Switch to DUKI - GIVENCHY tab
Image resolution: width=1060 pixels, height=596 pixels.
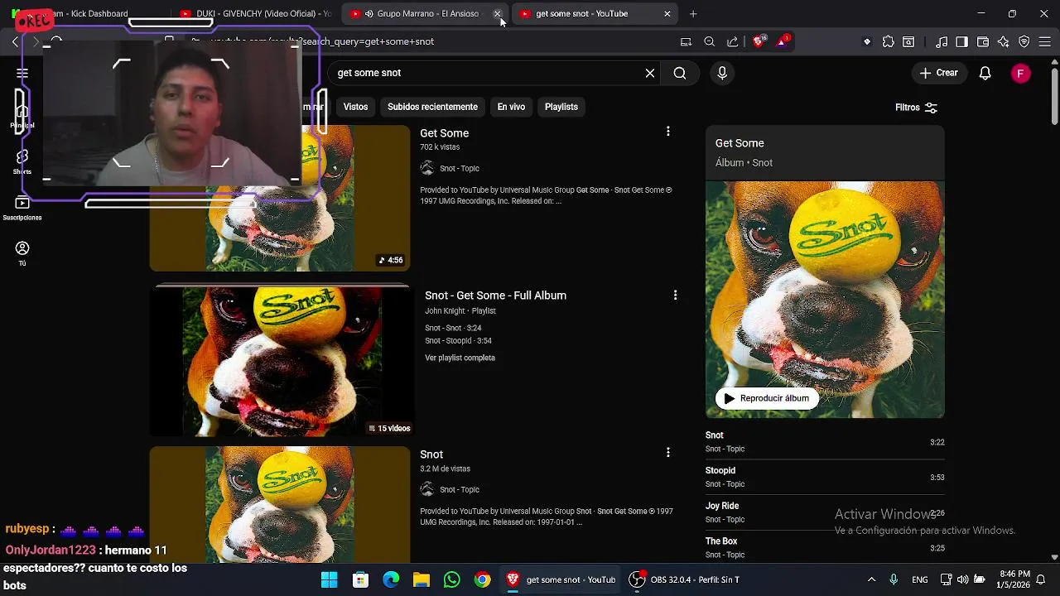pos(254,13)
